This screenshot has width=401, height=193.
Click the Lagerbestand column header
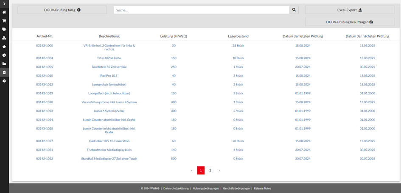[238, 36]
